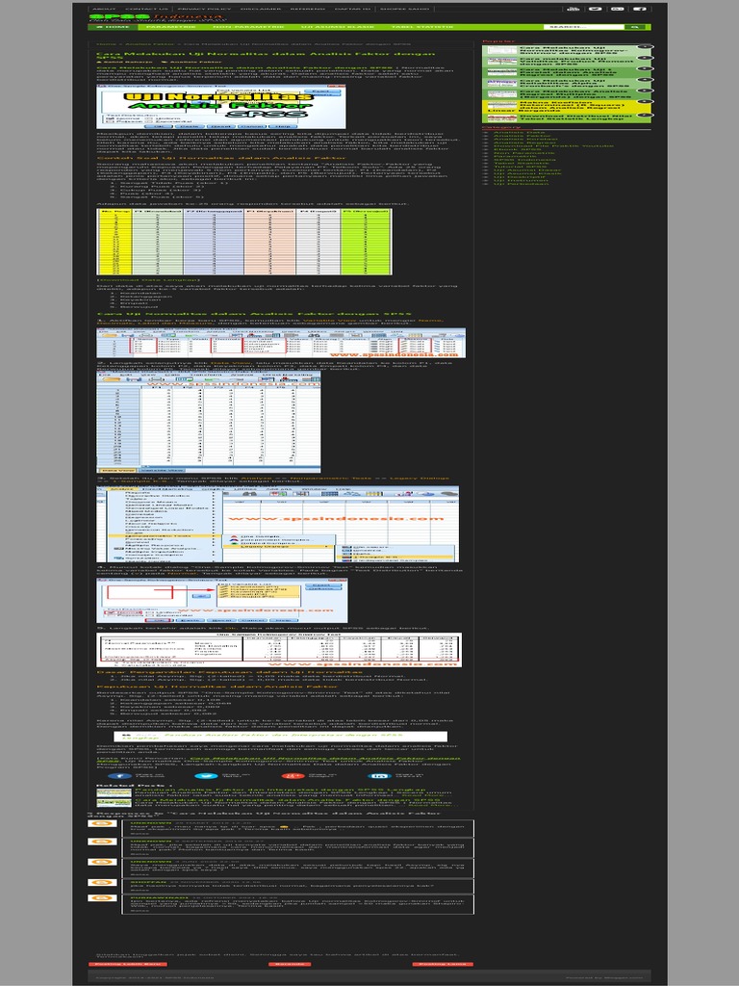Viewport: 739px width, 986px height.
Task: Open the Facebook icon in the top header
Action: tap(640, 9)
